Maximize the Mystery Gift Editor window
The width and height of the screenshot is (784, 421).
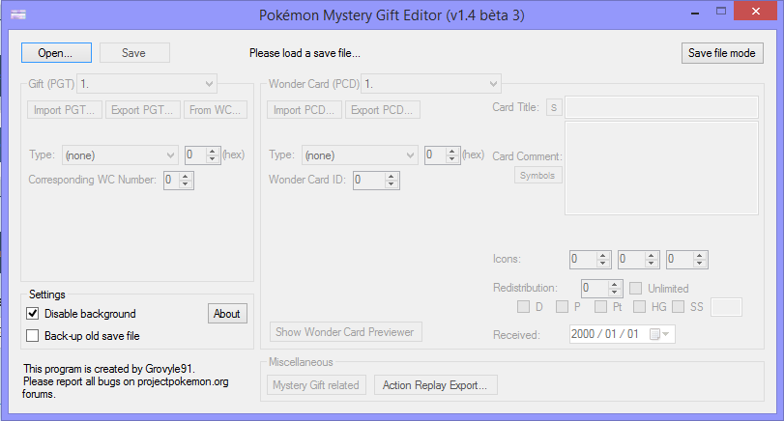point(717,12)
